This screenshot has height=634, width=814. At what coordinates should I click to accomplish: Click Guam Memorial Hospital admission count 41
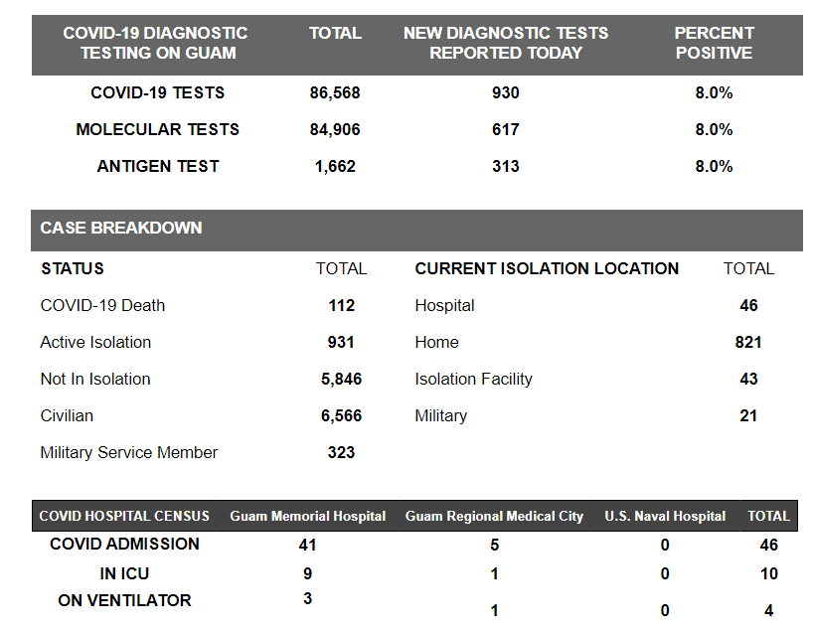click(x=308, y=545)
